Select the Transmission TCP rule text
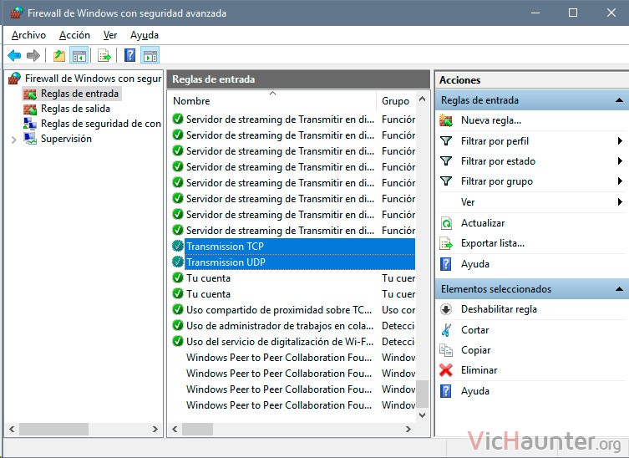 [225, 246]
